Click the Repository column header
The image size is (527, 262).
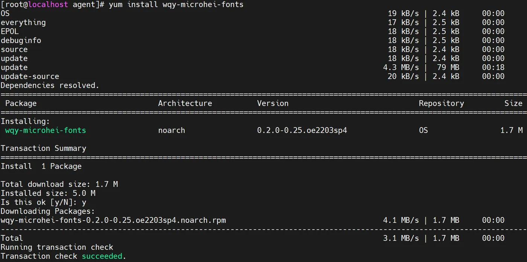coord(441,103)
